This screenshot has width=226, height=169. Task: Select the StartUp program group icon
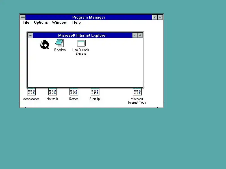tap(95, 92)
